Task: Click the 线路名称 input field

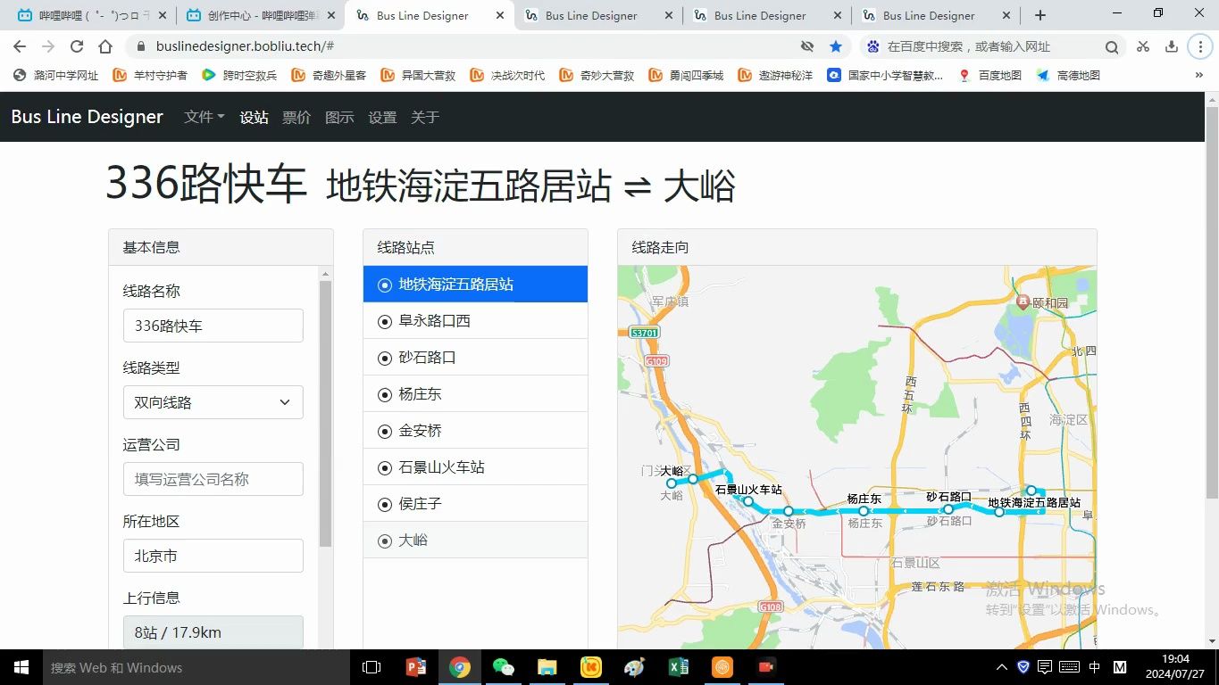Action: coord(213,326)
